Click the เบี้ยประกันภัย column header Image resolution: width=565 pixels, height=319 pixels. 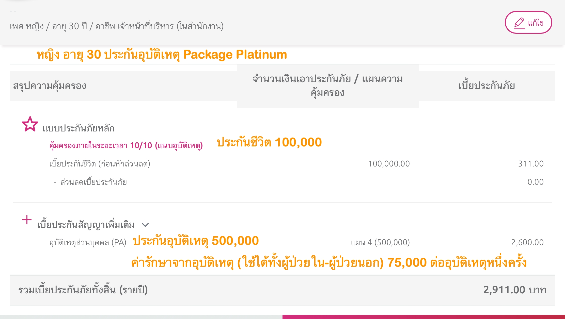coord(486,86)
